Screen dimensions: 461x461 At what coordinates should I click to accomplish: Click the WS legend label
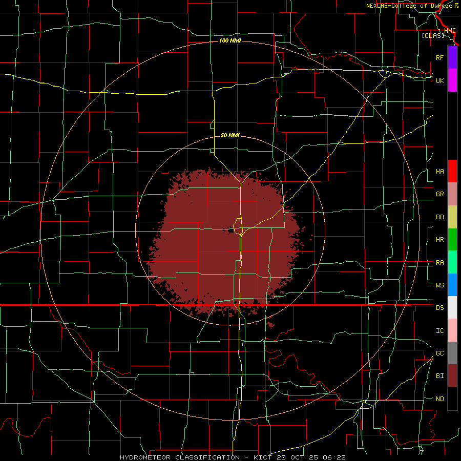click(439, 285)
